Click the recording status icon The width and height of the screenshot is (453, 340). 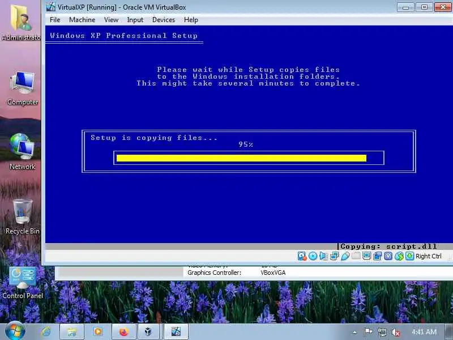(x=377, y=256)
